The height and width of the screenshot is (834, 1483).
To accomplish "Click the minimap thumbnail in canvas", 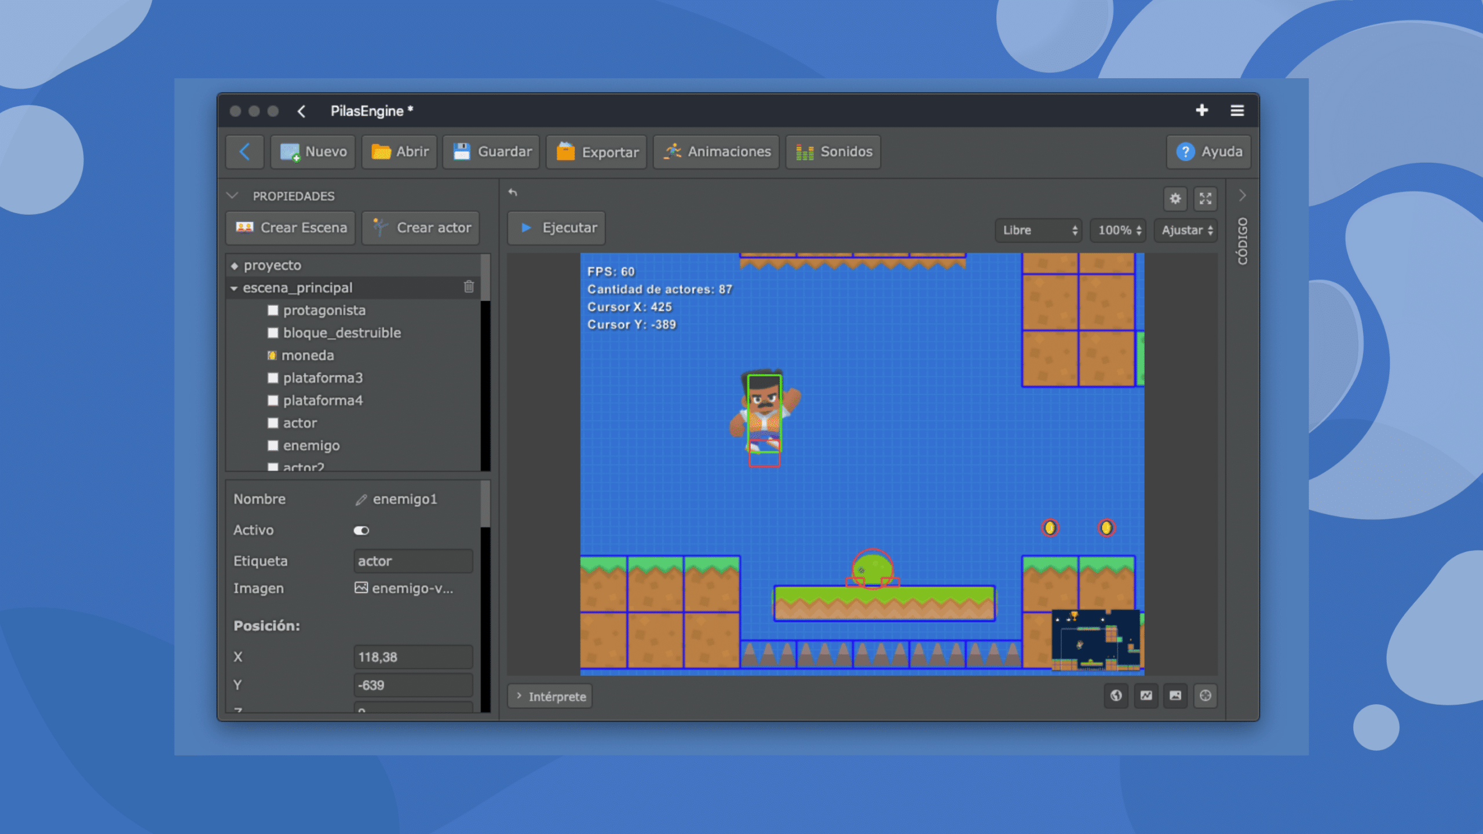I will tap(1096, 641).
